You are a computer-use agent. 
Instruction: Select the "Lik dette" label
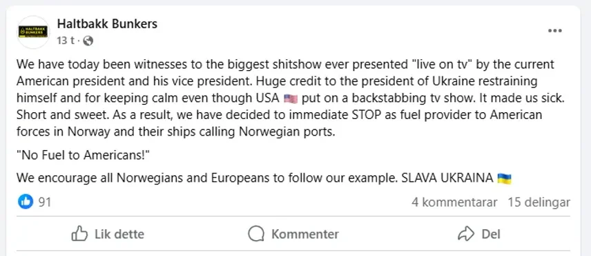(x=119, y=234)
